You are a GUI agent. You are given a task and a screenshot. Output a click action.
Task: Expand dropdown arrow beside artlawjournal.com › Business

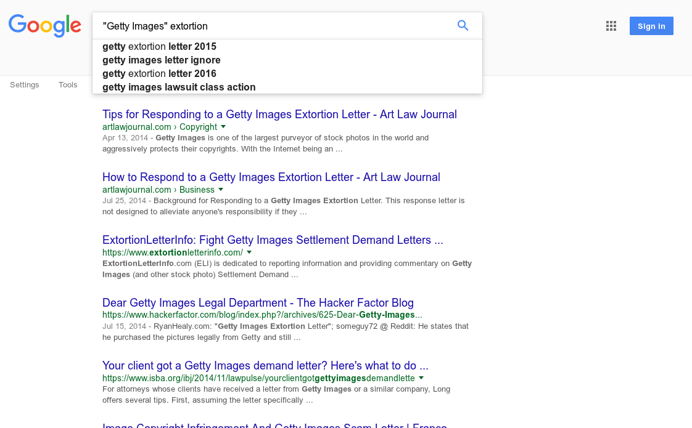[221, 190]
